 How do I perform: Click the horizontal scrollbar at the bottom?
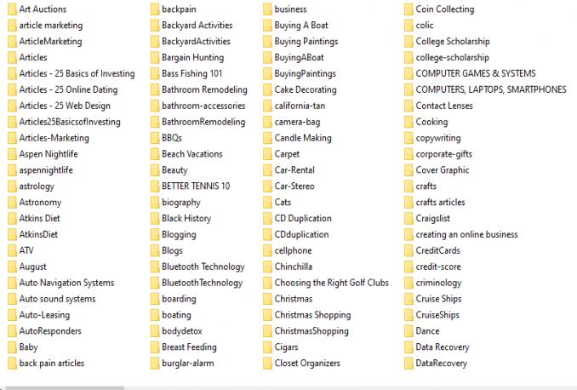coord(64,387)
